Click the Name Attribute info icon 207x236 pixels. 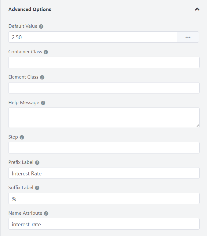(x=46, y=213)
